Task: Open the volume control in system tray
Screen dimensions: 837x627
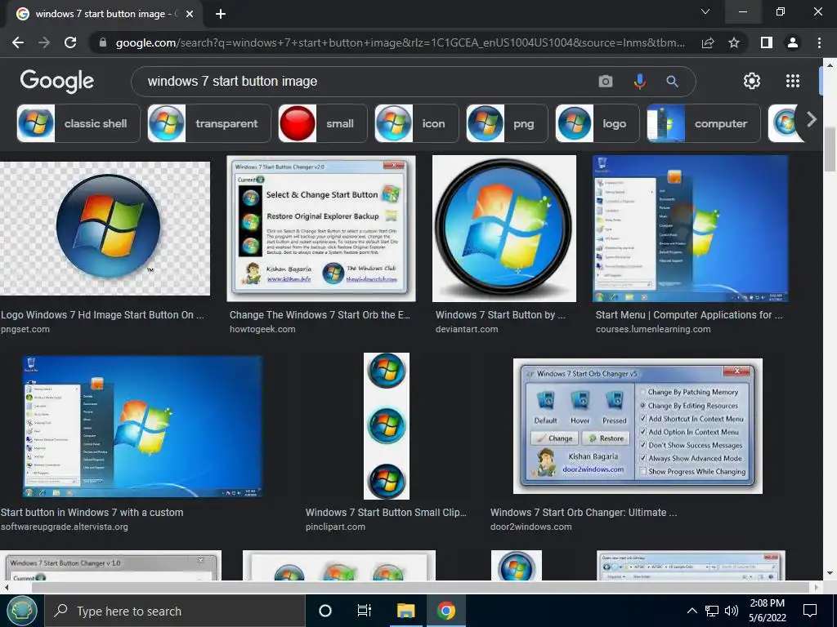Action: pyautogui.click(x=732, y=611)
